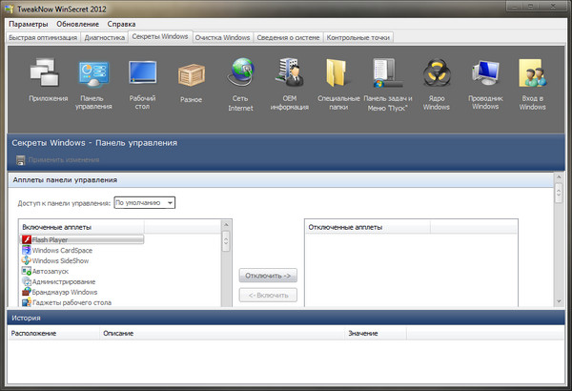Open the Проводник Windows icon

click(484, 75)
